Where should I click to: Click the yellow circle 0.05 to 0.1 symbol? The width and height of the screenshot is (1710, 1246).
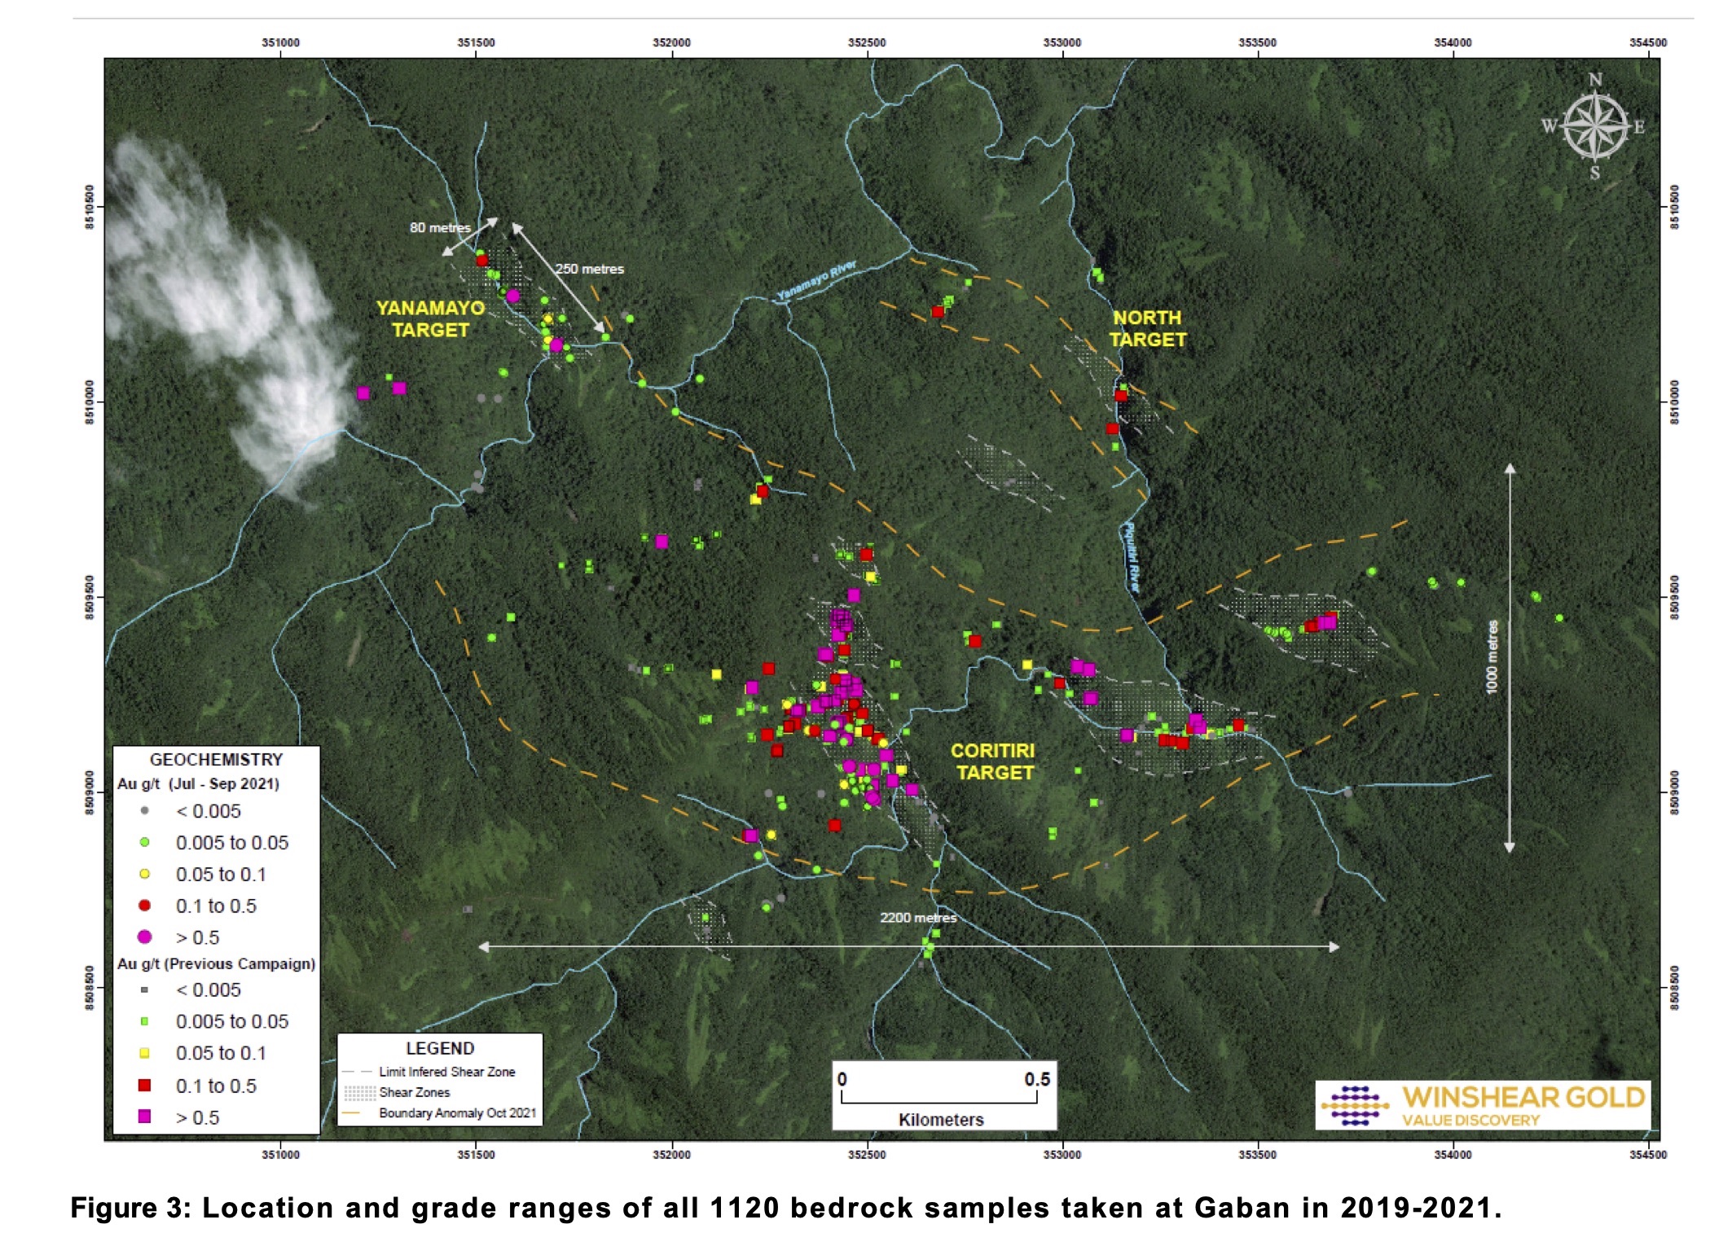[145, 874]
